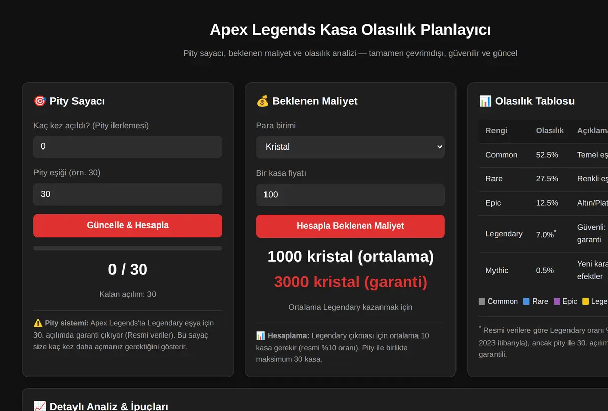Click the '0 / 30' pity counter
The height and width of the screenshot is (411, 608).
[x=128, y=269]
